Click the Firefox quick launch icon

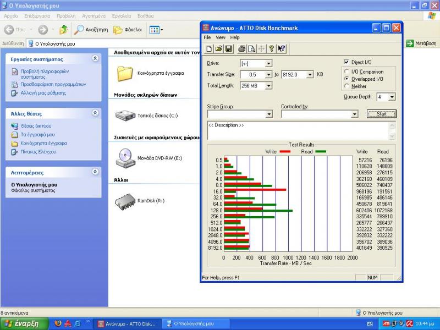tap(58, 323)
